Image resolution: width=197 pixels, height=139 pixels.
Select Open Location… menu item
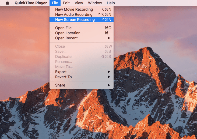(x=82, y=33)
